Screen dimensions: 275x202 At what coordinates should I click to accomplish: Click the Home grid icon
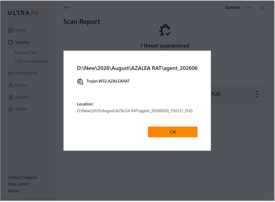coord(11,30)
